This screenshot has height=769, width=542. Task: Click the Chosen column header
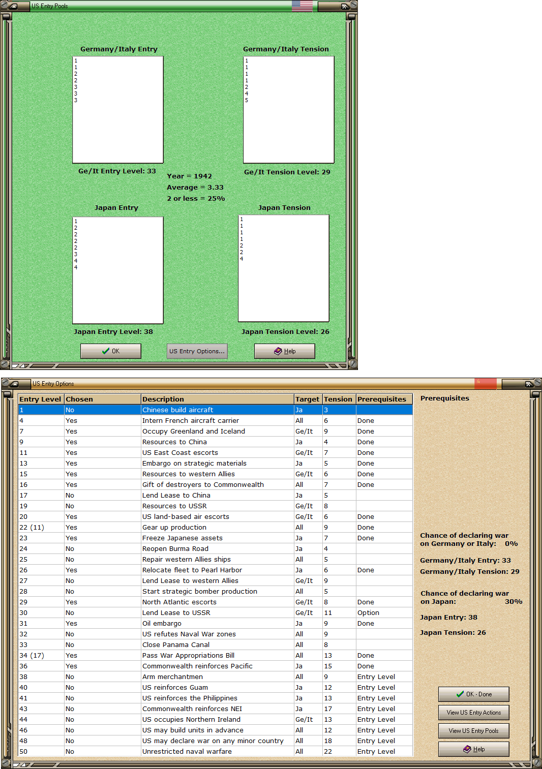click(102, 399)
